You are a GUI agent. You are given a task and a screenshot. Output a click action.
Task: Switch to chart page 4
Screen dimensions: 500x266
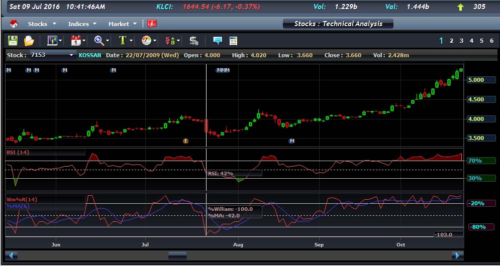coord(472,41)
